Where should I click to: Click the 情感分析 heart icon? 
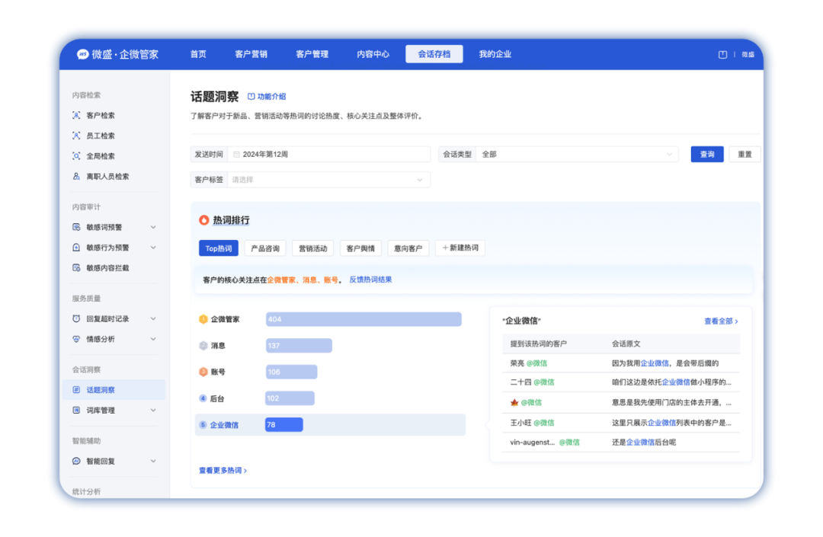pos(77,339)
